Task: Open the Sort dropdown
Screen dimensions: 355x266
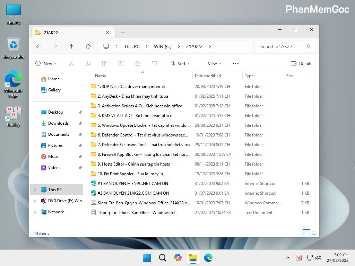Action: pyautogui.click(x=180, y=63)
